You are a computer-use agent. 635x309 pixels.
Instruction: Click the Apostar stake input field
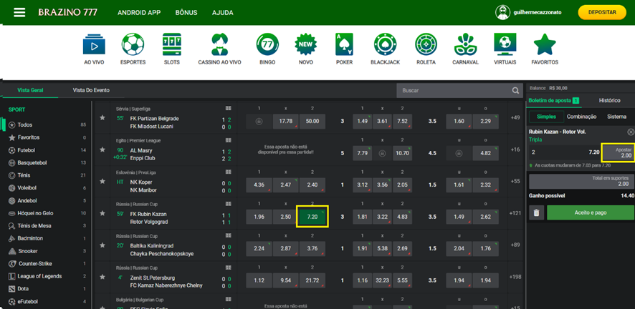coord(618,152)
